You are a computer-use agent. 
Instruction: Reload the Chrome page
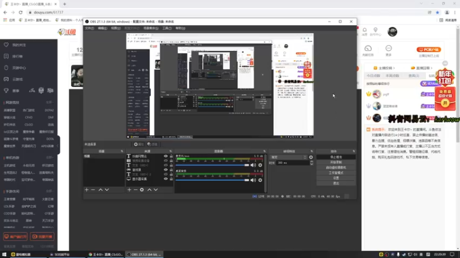click(21, 12)
